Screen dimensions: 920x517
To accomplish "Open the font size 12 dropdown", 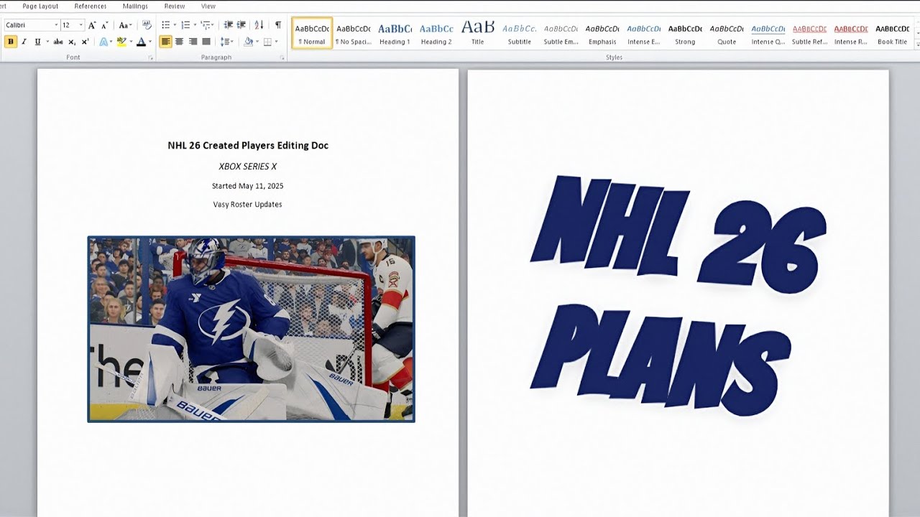I will point(80,25).
